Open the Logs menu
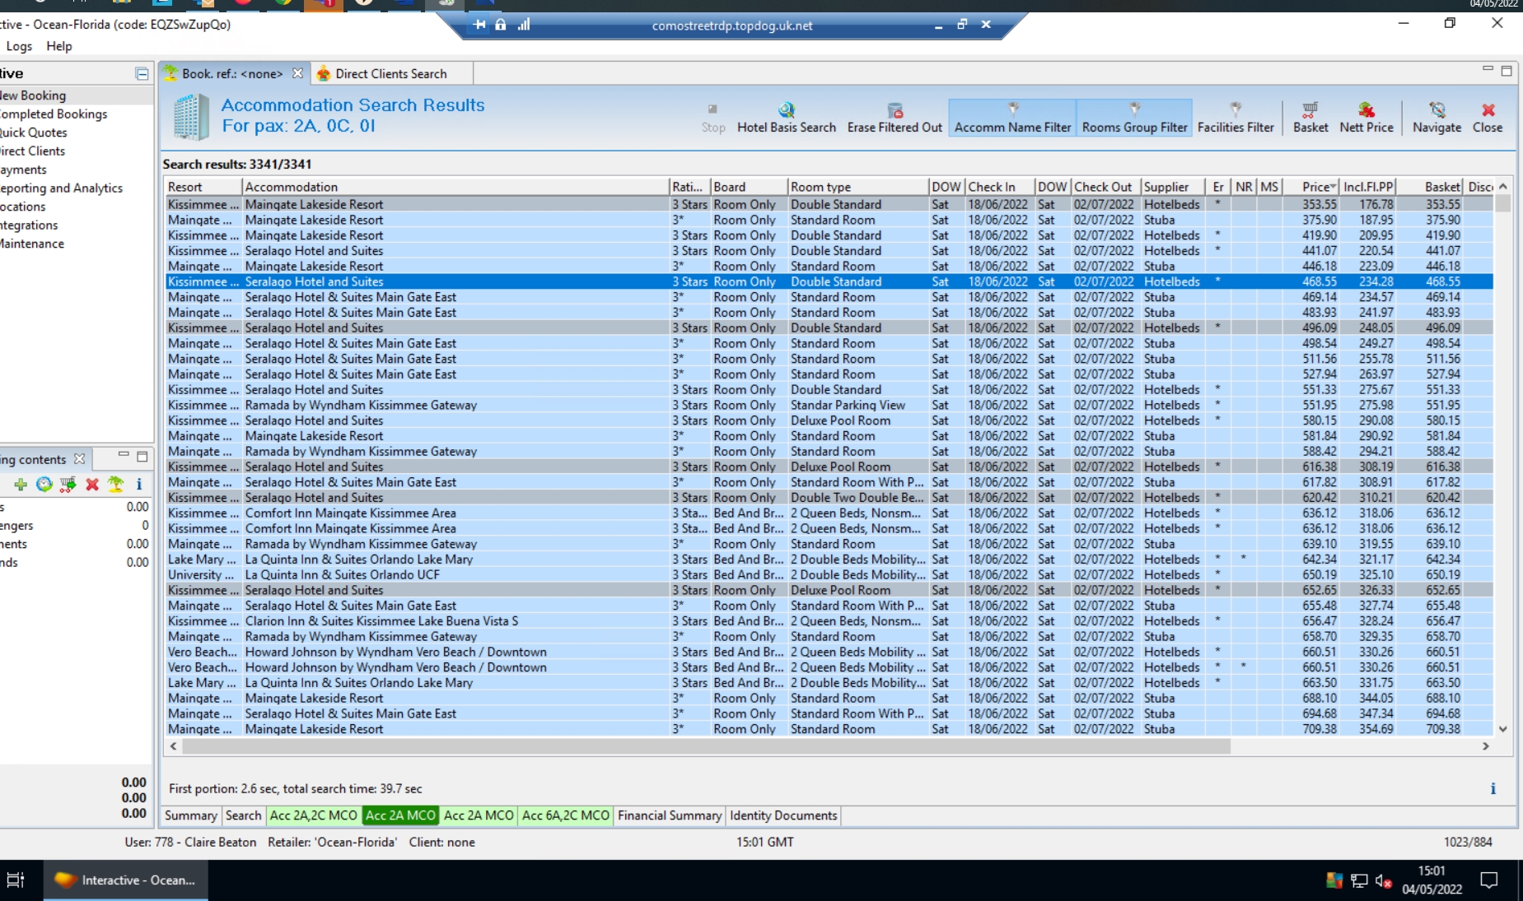This screenshot has height=901, width=1523. point(19,46)
